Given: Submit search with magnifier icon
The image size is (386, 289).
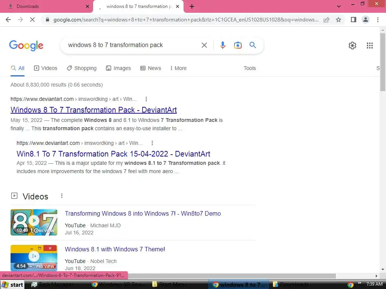Looking at the screenshot, I should 253,45.
